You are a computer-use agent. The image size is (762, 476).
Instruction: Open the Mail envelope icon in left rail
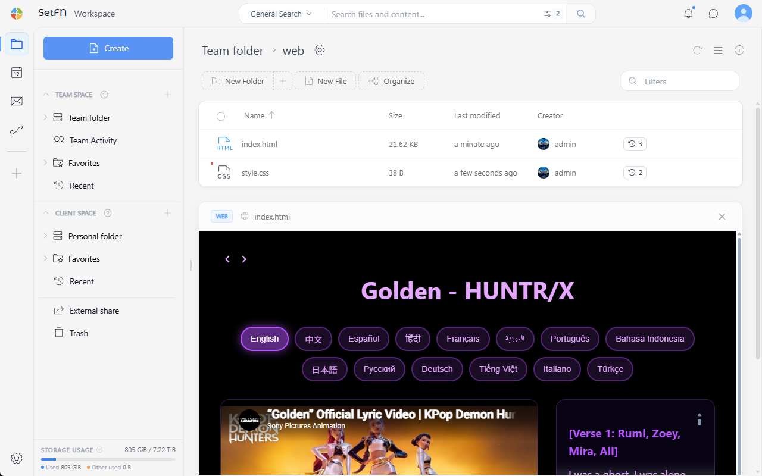[x=17, y=101]
